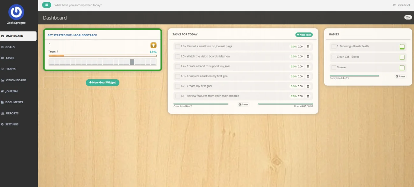This screenshot has width=414, height=187.
Task: Open DOCUMENTS in the sidebar
Action: coord(18,102)
